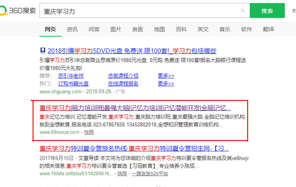
Task: Open 快照 for the www.99kuxue.com result
Action: coord(89,132)
